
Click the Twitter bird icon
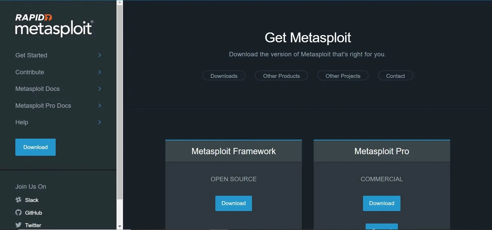pos(18,225)
